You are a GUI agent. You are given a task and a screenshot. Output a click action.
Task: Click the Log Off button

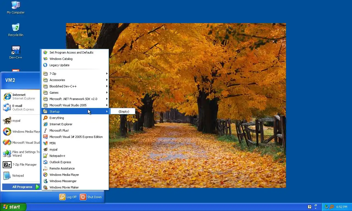[x=68, y=197]
